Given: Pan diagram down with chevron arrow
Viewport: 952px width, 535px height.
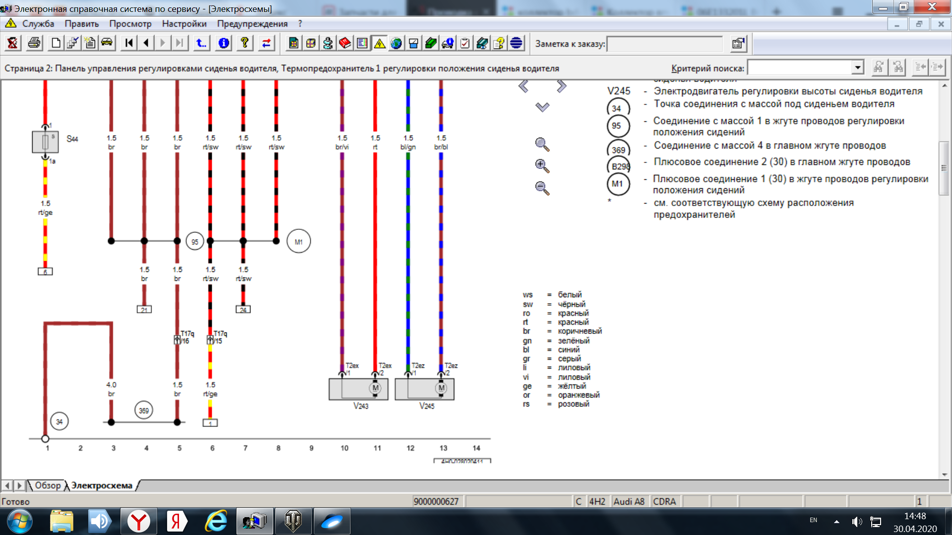Looking at the screenshot, I should click(542, 107).
